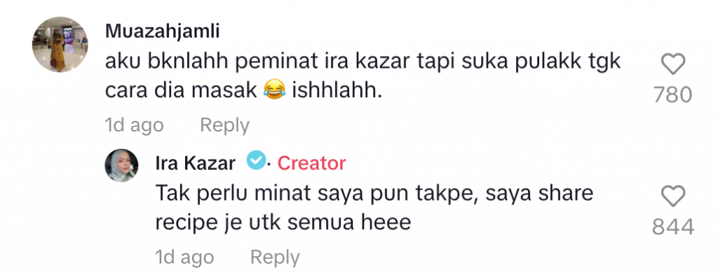
Task: Like Muazahjamli's comment with the heart icon
Action: tap(674, 64)
